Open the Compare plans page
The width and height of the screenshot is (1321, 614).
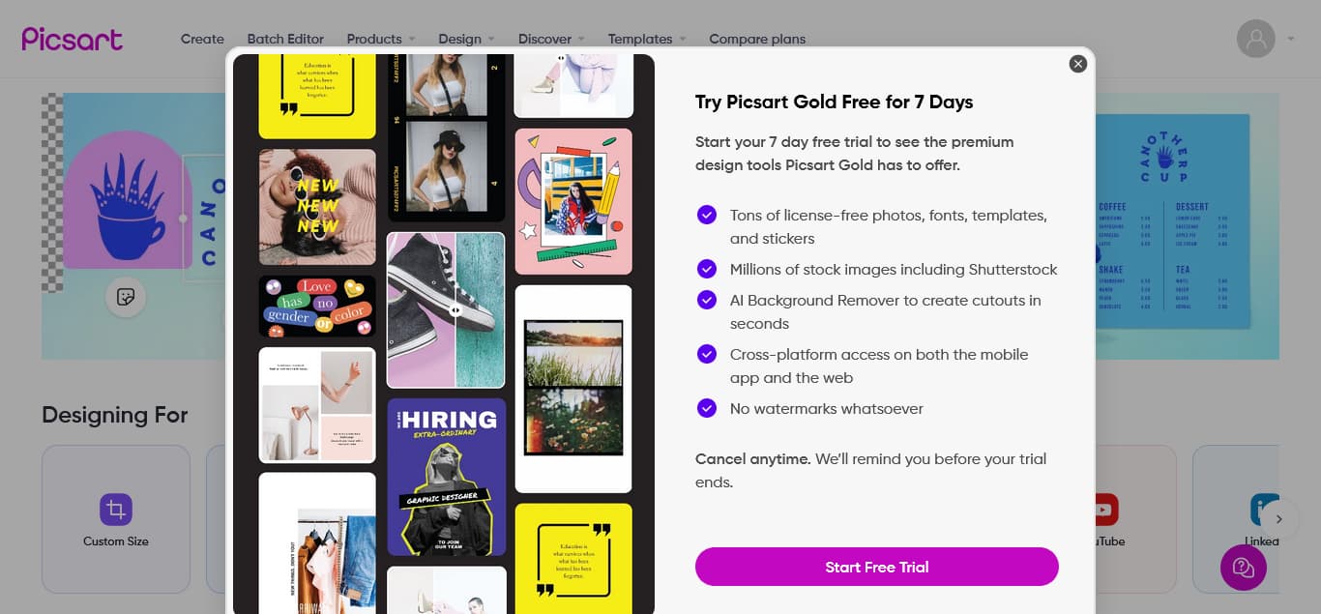pos(757,39)
